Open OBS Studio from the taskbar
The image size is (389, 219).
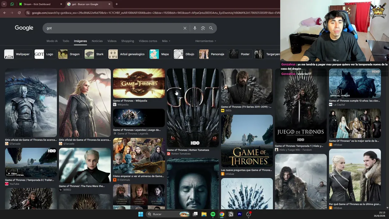(249, 214)
